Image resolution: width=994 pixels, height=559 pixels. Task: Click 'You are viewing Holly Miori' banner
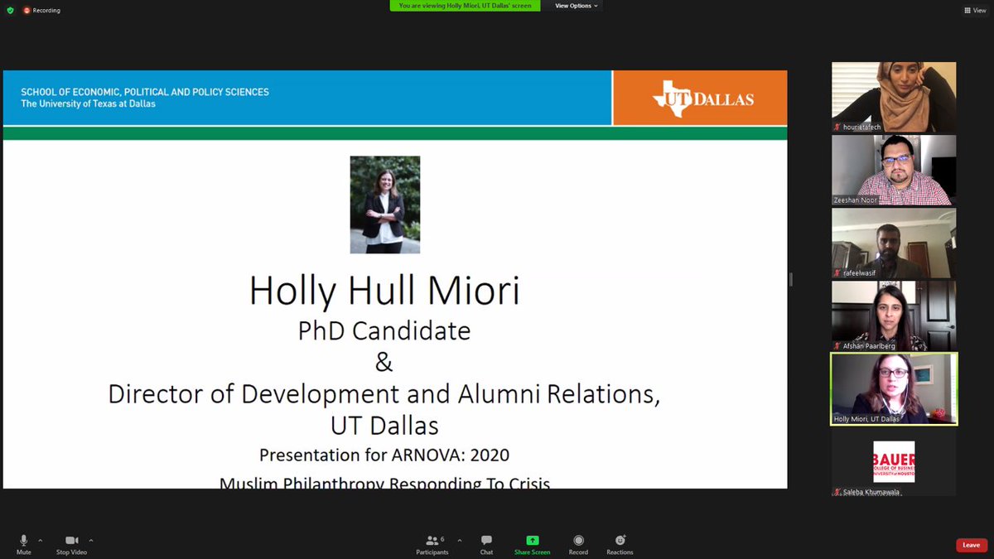[465, 6]
